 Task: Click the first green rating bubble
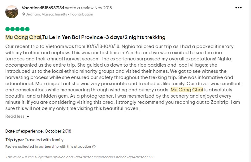[x=7, y=29]
